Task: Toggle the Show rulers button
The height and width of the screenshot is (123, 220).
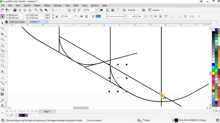Action: [108, 10]
